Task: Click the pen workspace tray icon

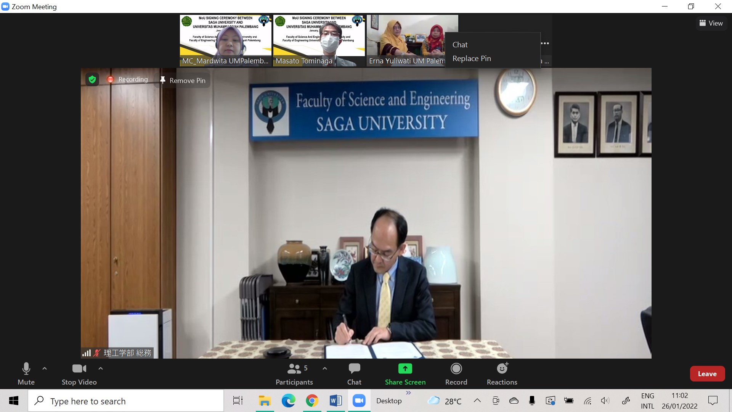Action: [x=626, y=401]
